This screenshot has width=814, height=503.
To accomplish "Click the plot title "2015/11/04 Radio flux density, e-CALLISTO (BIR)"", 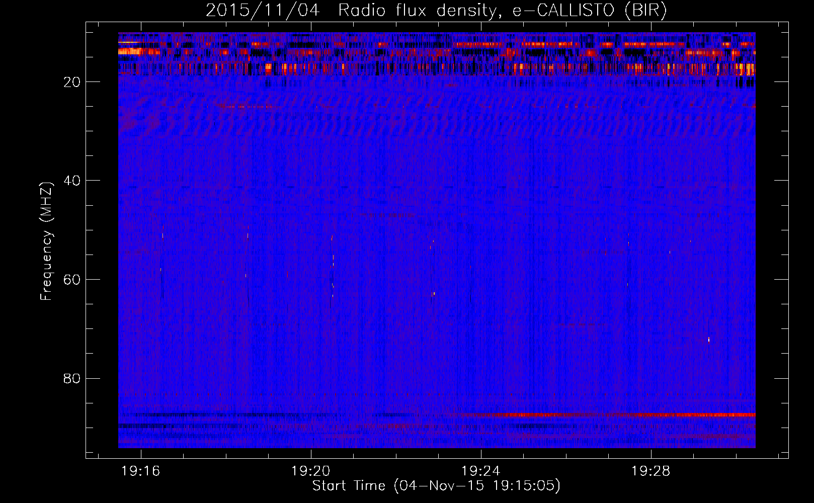I will 436,11.
